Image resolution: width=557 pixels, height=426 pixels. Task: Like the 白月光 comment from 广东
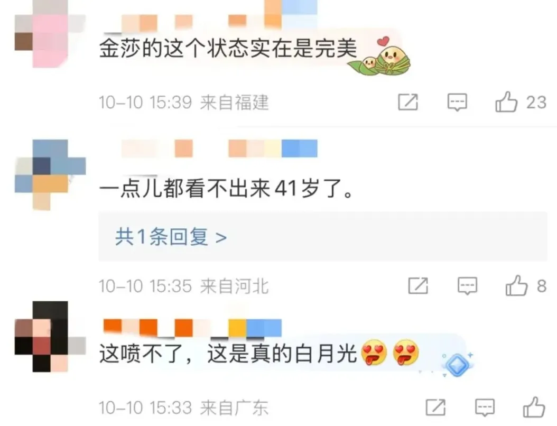(x=534, y=407)
